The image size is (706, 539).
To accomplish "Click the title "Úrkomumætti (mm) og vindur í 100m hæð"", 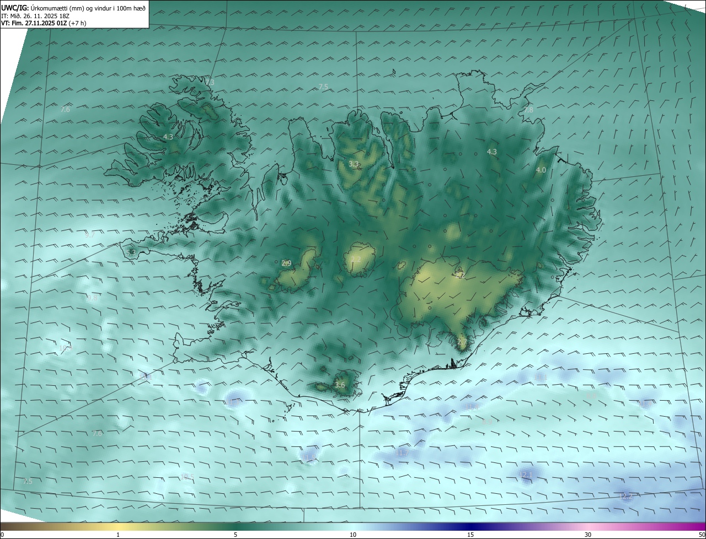I will [x=87, y=8].
